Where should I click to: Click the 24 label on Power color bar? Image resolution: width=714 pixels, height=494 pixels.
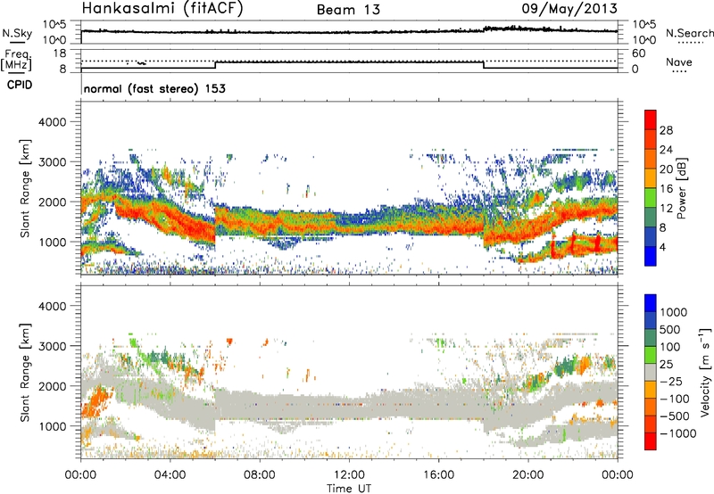click(x=666, y=150)
